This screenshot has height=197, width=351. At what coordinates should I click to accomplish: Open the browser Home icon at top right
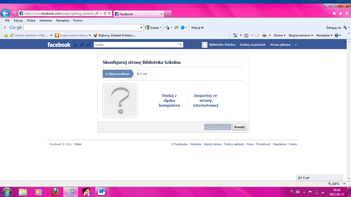(x=334, y=14)
